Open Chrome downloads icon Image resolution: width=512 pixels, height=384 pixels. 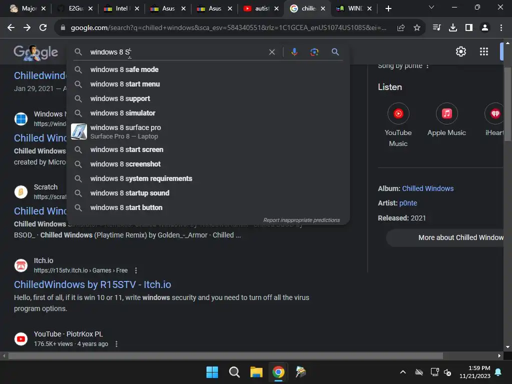pyautogui.click(x=453, y=28)
